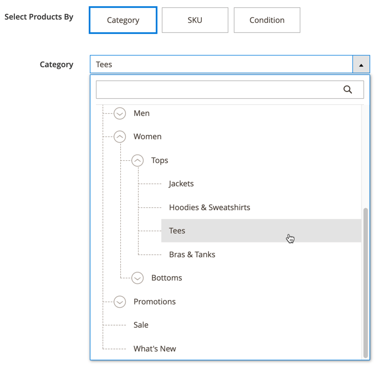378x366 pixels.
Task: Click the Category field showing Tees
Action: (x=221, y=65)
